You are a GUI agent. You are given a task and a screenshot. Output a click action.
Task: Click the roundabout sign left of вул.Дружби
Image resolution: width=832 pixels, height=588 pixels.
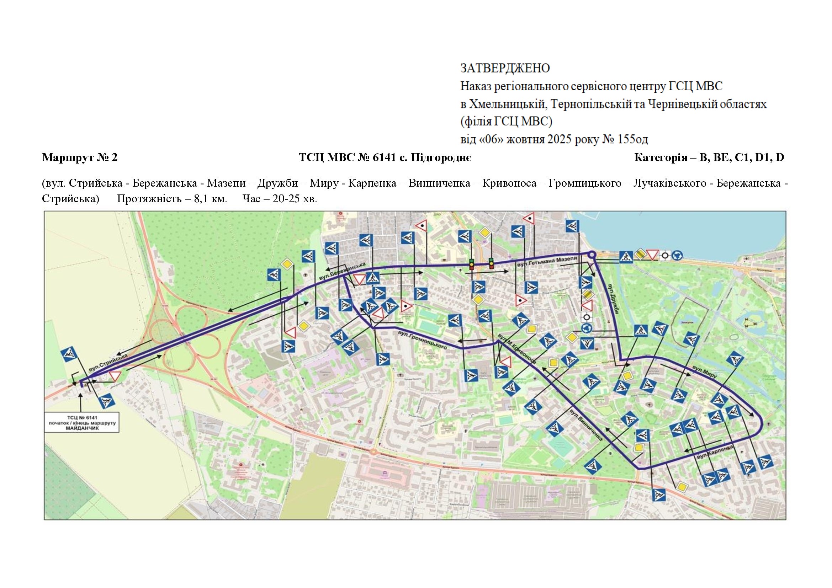[x=587, y=329]
